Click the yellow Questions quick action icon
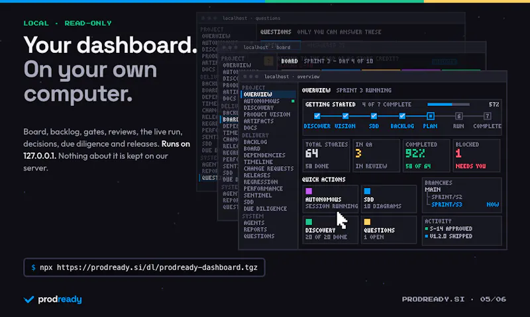Image resolution: width=530 pixels, height=317 pixels. coord(367,222)
